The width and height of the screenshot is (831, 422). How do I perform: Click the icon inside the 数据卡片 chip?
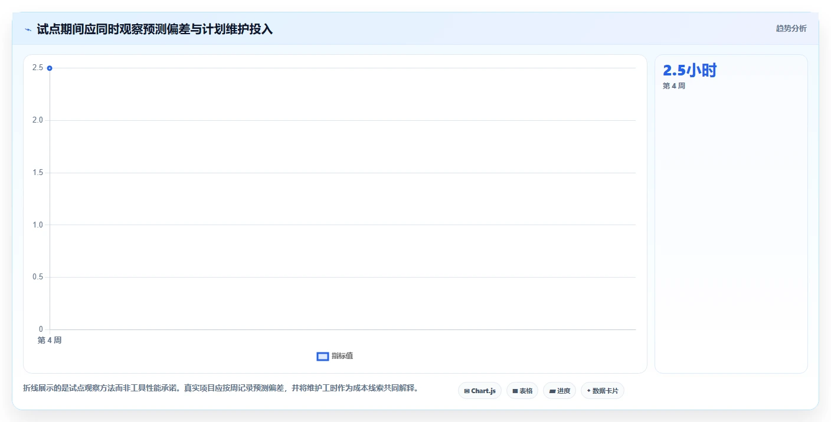point(588,391)
